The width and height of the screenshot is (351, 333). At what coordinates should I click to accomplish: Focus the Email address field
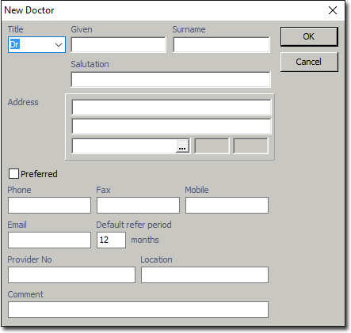coord(49,240)
